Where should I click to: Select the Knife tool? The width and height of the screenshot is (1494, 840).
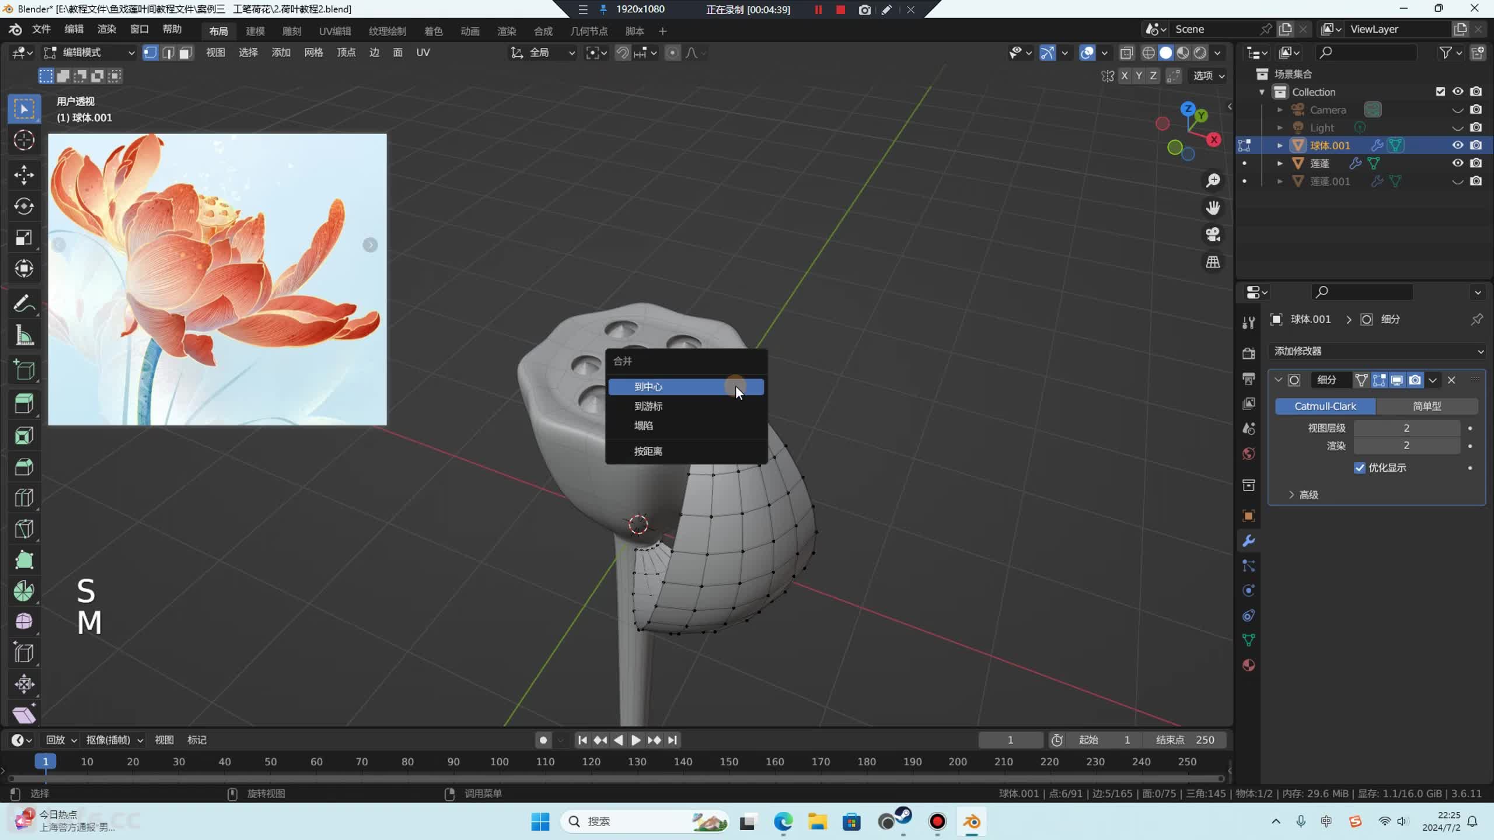coord(24,528)
